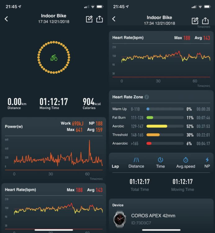215x233 pixels.
Task: Tap the orange Threshold zone bar
Action: [153, 135]
